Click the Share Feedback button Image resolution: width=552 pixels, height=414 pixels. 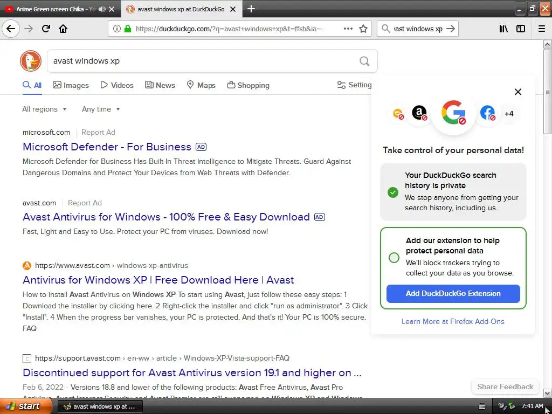pos(505,387)
